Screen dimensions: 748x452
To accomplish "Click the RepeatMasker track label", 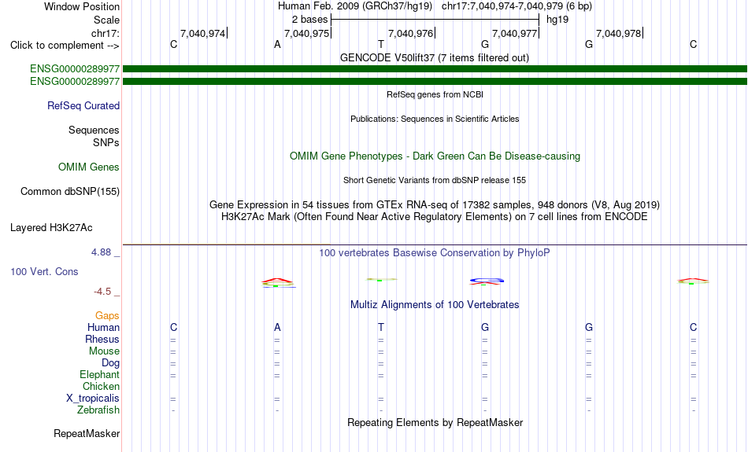I will (87, 433).
